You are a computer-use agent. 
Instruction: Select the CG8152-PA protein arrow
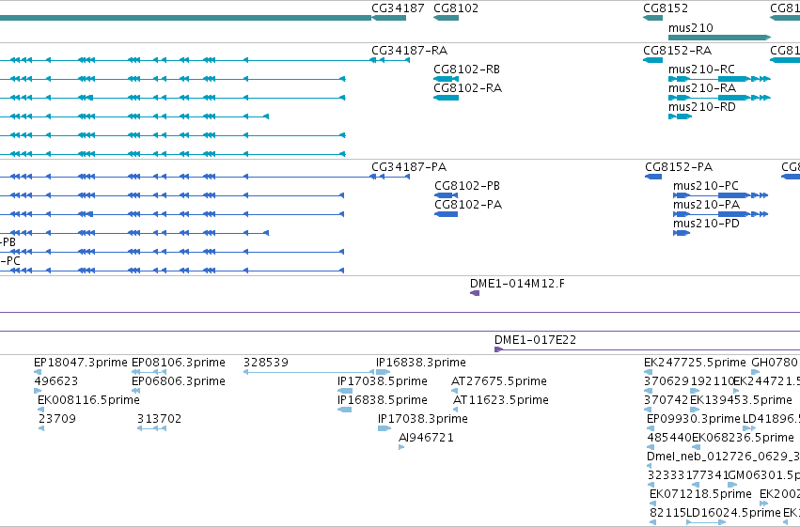[653, 177]
